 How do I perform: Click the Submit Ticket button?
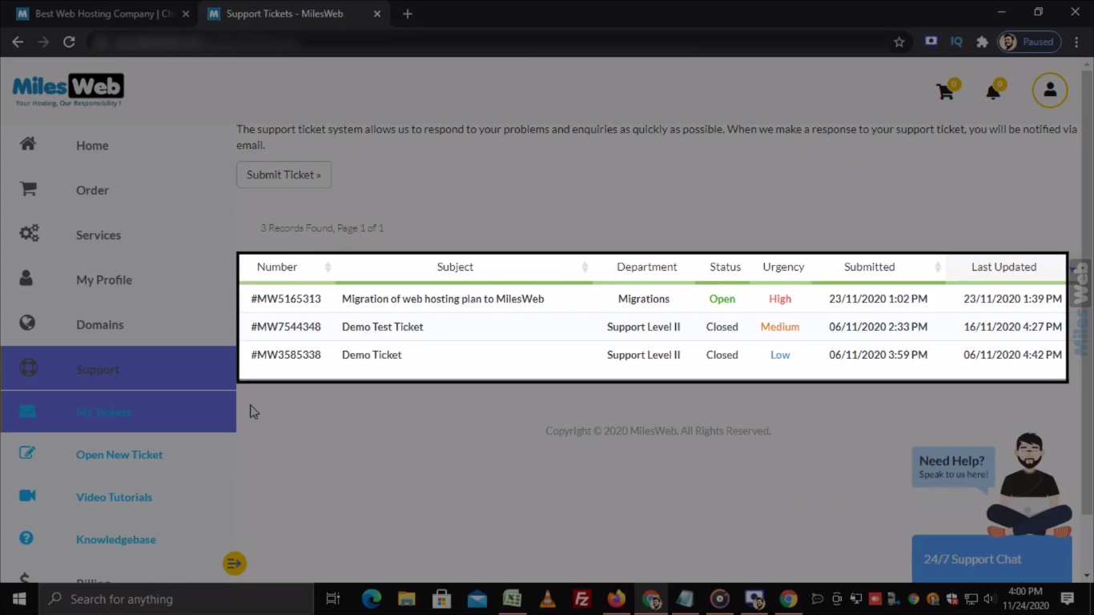click(x=284, y=175)
